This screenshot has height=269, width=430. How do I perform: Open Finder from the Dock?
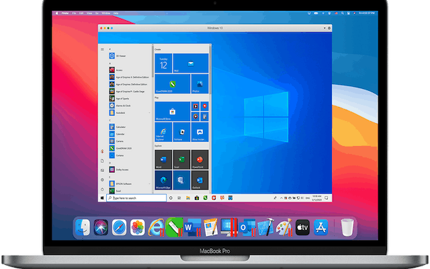point(83,227)
